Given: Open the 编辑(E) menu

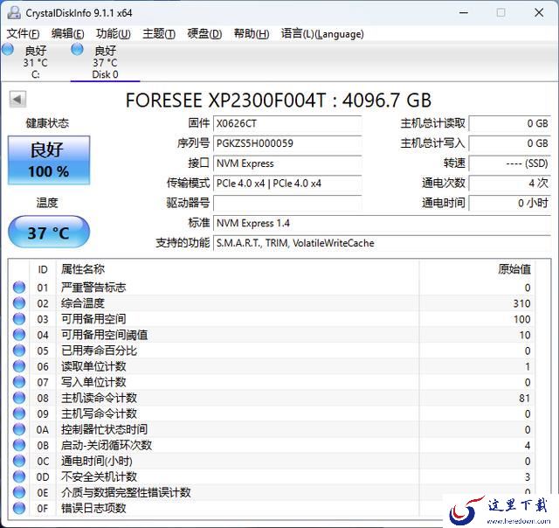Looking at the screenshot, I should coord(68,34).
